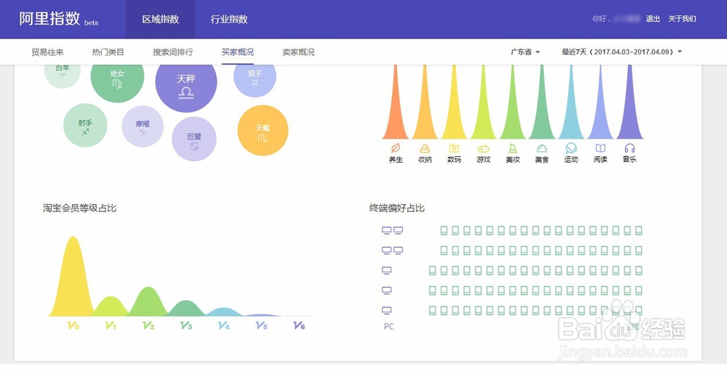Open the 卖家概况 sub-tab

298,52
